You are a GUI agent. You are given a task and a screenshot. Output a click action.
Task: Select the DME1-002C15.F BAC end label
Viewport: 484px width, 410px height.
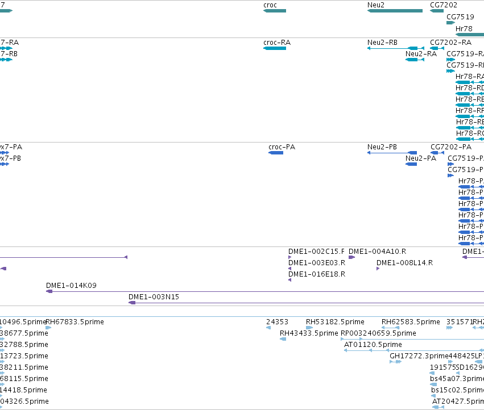click(316, 252)
